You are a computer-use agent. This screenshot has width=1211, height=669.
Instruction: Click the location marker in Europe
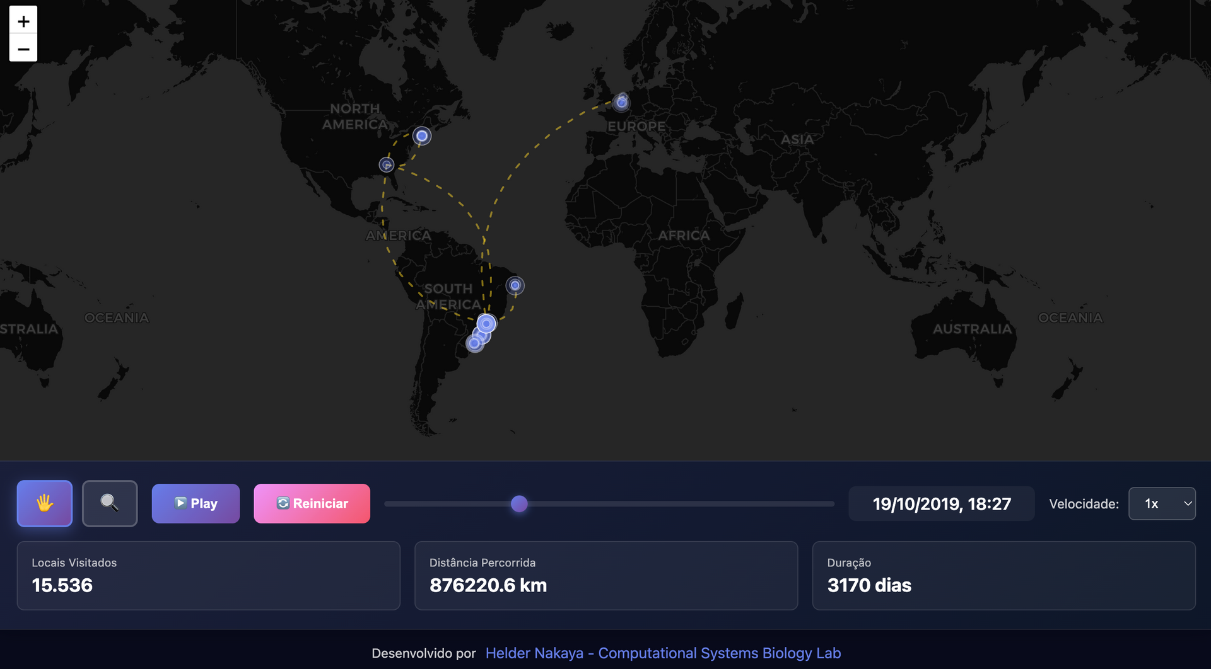(621, 102)
